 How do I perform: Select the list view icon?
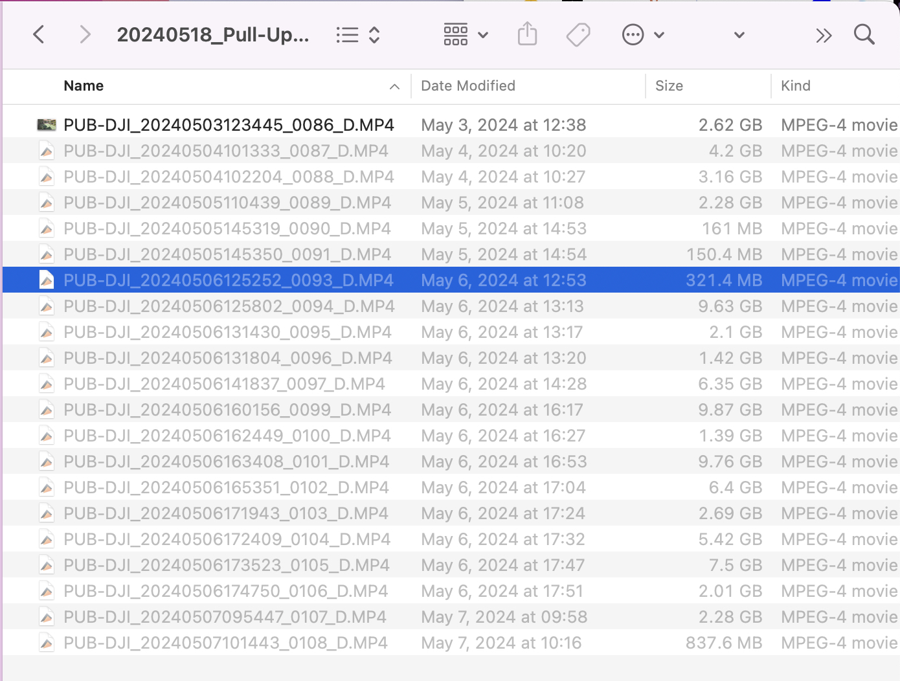(x=347, y=34)
